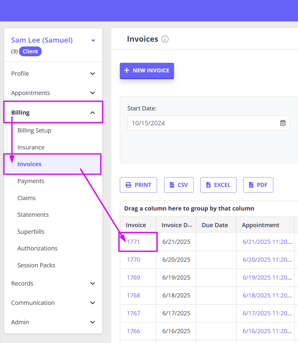Click the New Invoice button
The height and width of the screenshot is (343, 298).
(147, 71)
